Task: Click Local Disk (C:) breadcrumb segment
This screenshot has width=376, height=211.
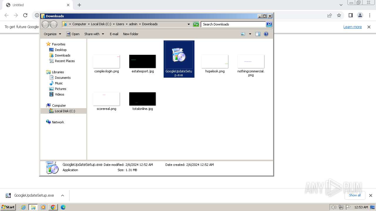Action: click(101, 24)
